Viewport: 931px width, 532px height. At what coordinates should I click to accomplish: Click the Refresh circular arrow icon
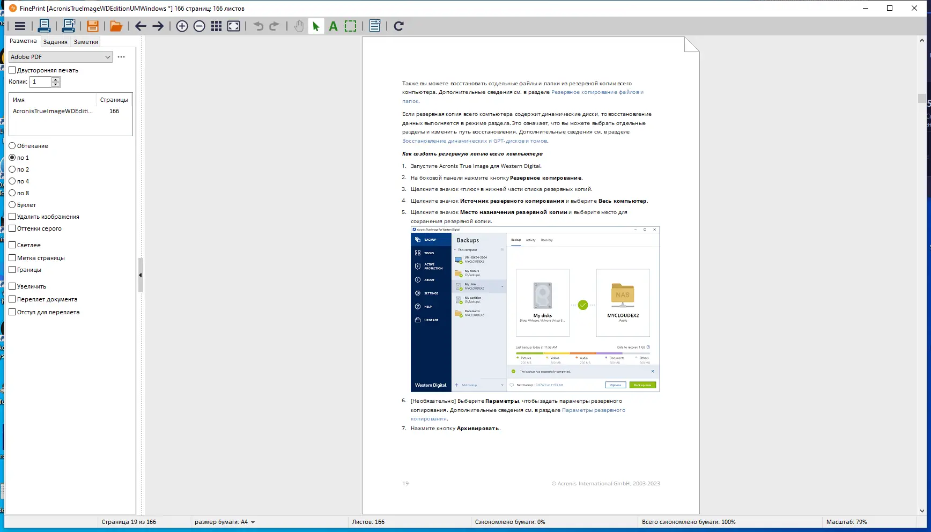[398, 26]
